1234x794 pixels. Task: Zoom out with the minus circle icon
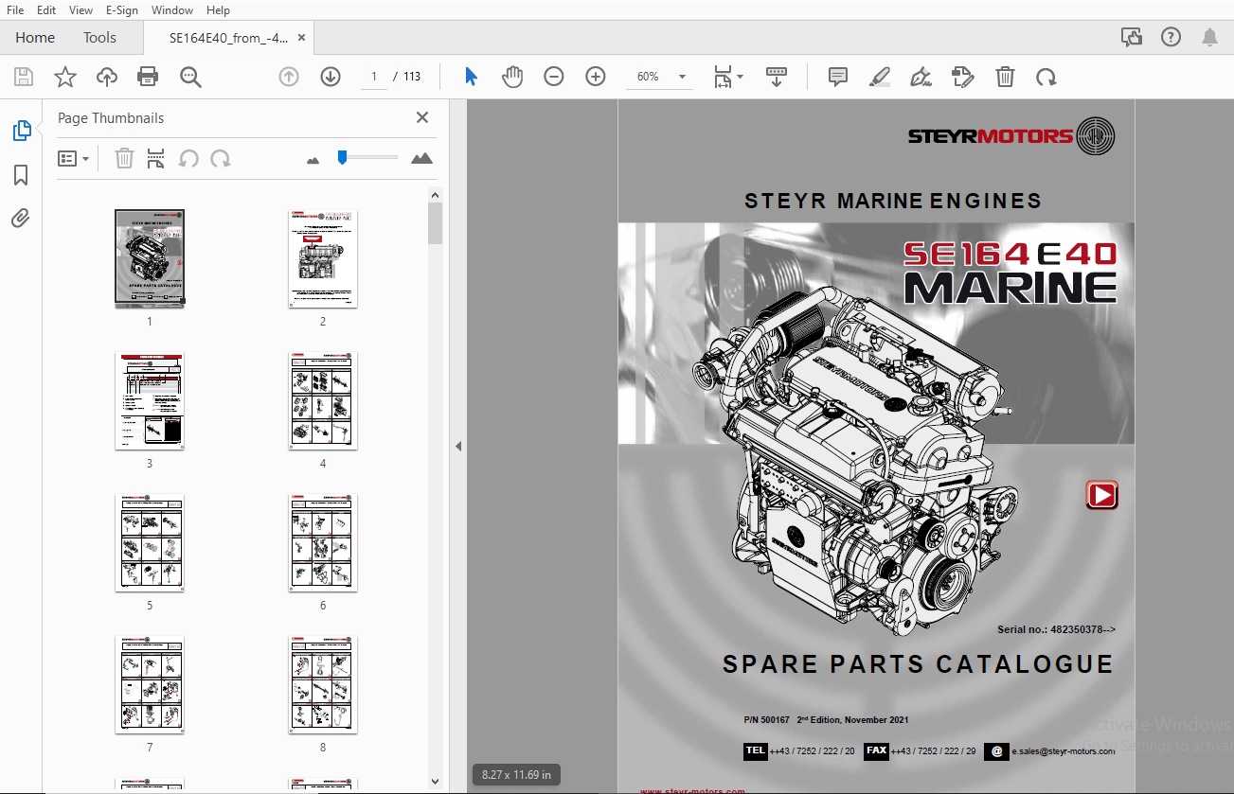point(554,77)
